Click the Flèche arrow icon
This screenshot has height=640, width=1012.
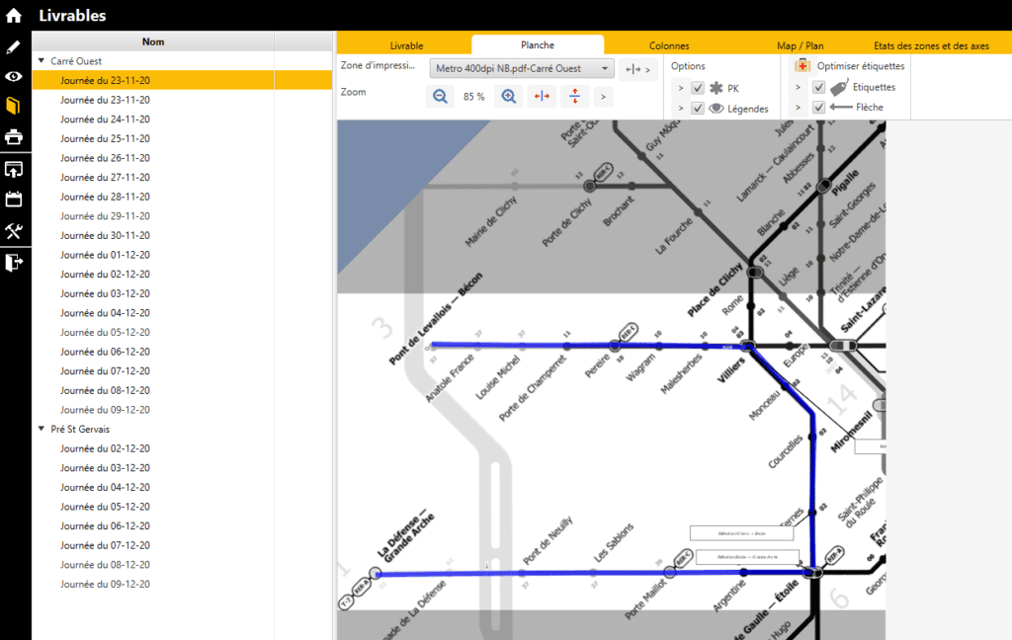pyautogui.click(x=841, y=107)
